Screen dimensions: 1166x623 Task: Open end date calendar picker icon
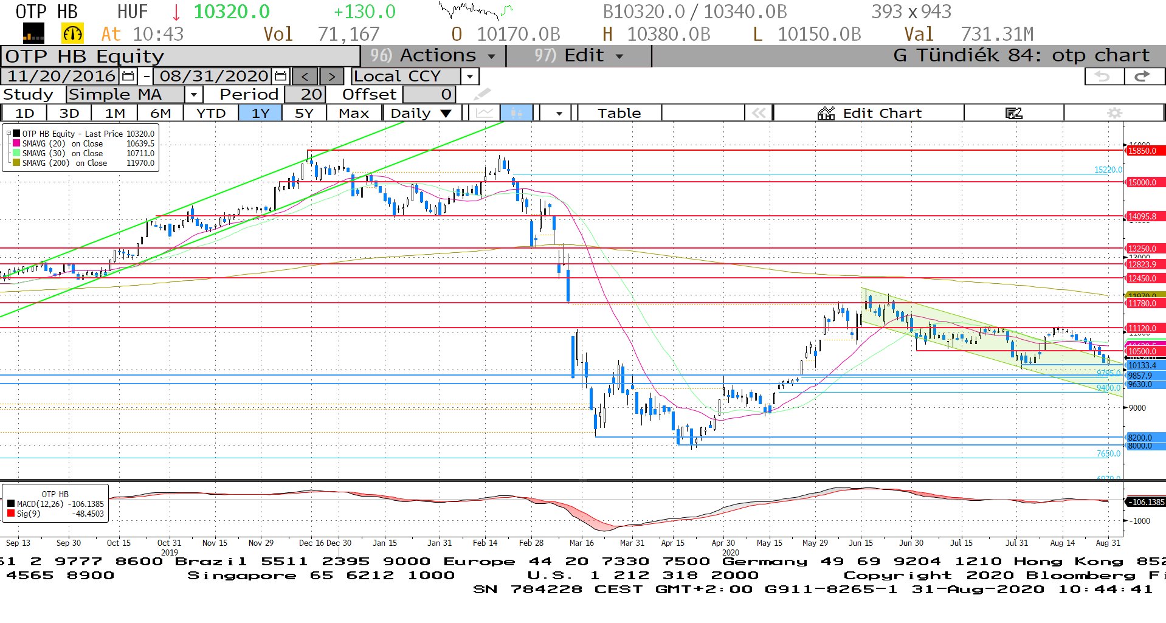[280, 76]
